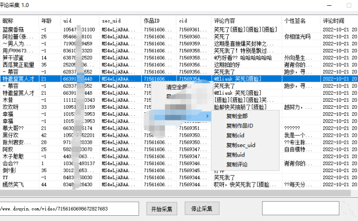Select the 木子憨憨 row
This screenshot has width=358, height=221.
[179, 156]
